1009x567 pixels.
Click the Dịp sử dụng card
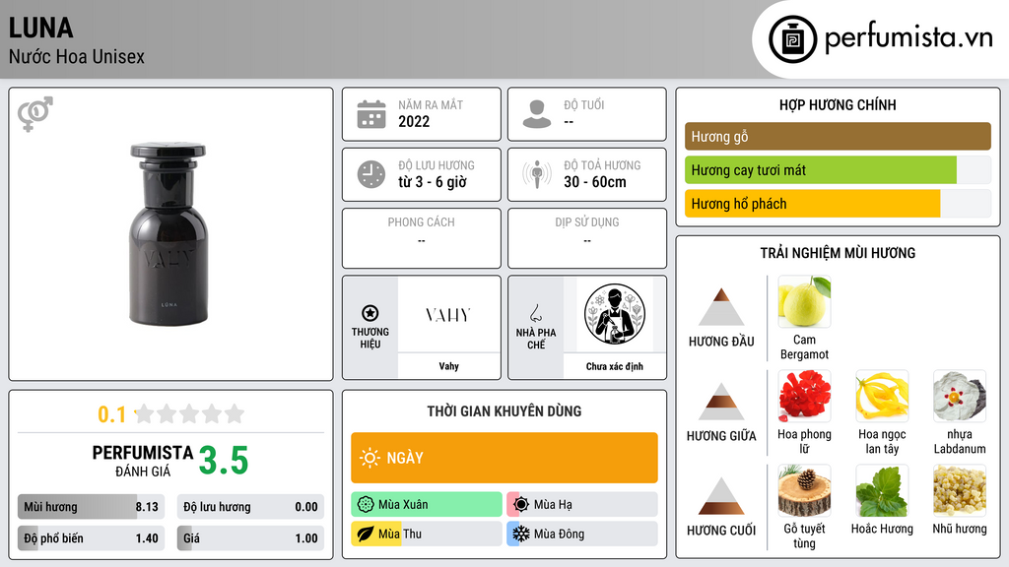pos(587,238)
